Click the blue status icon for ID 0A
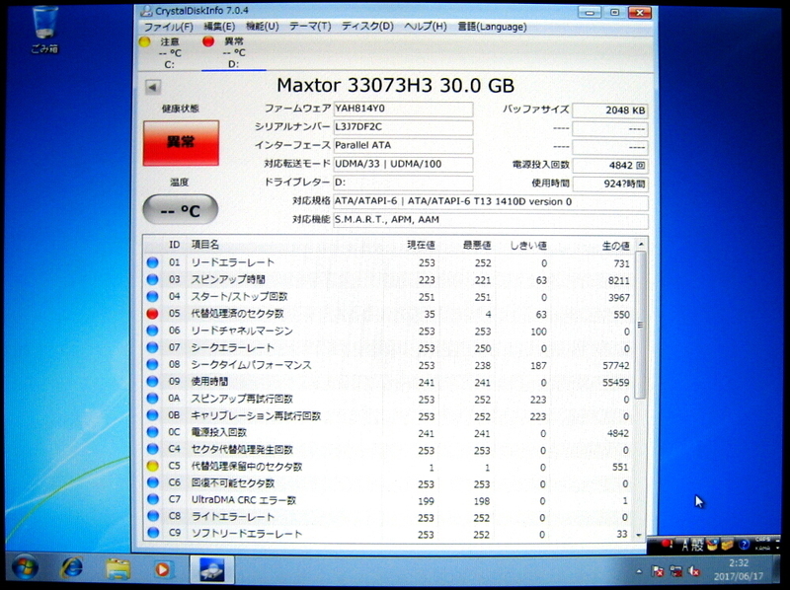The height and width of the screenshot is (590, 790). tap(153, 399)
